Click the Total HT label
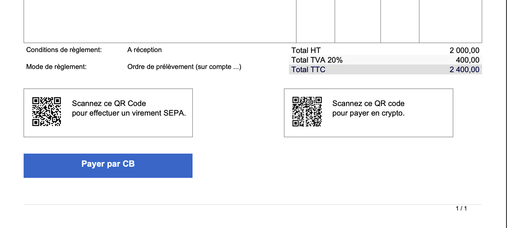507x228 pixels. click(306, 50)
